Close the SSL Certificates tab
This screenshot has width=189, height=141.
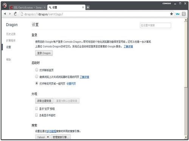45,8
